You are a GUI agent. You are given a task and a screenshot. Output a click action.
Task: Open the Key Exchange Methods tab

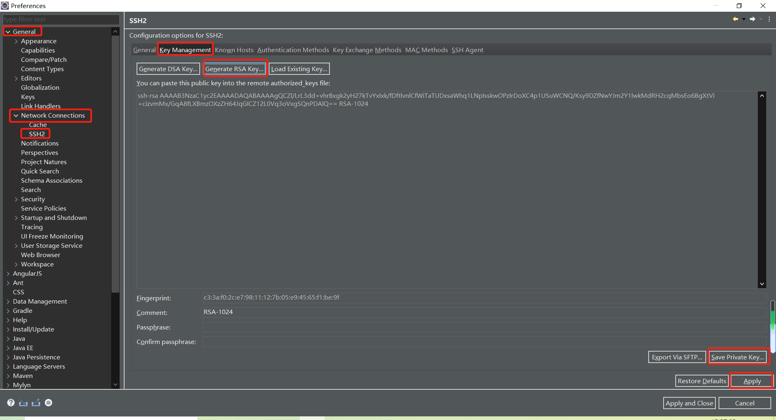click(367, 50)
